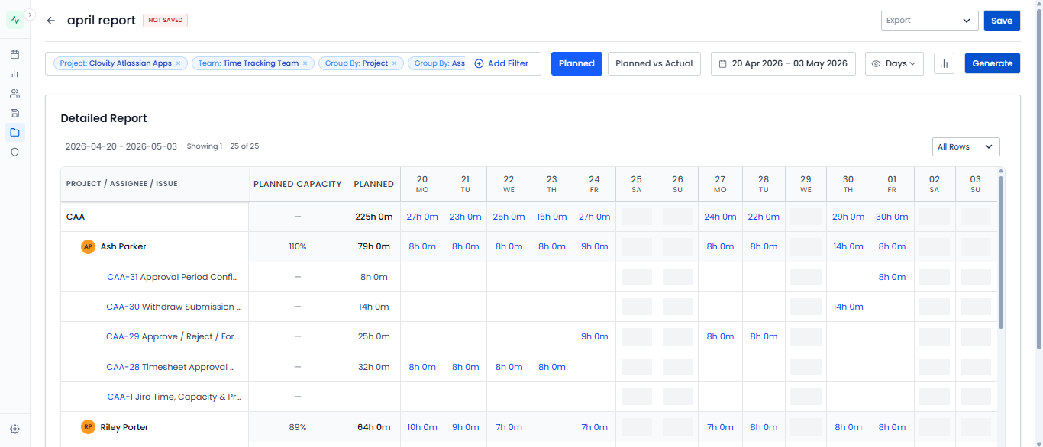Open the bar chart icon in the sidebar

[x=15, y=74]
